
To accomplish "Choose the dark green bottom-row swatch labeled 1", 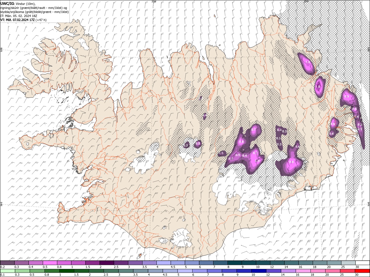I will tap(67, 271).
